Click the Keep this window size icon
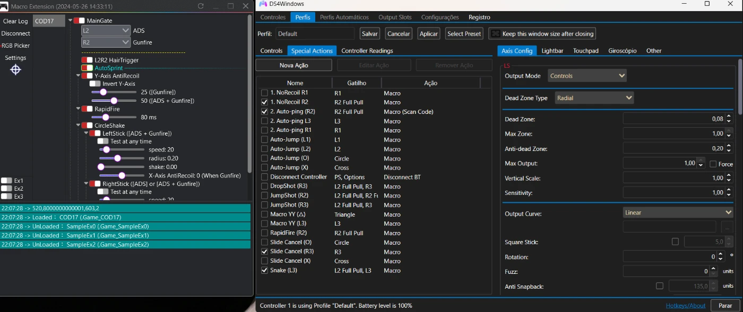The height and width of the screenshot is (312, 743). [x=495, y=34]
